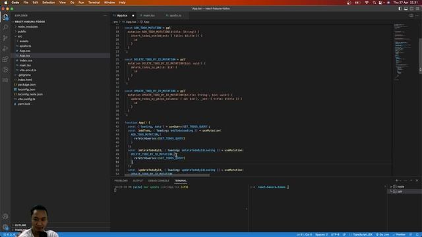Click line and column indicator in status bar

[304, 234]
